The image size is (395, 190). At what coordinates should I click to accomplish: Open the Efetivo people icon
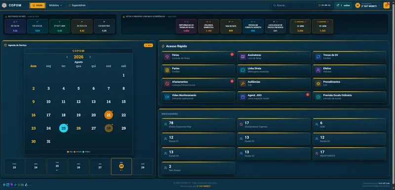[318, 70]
